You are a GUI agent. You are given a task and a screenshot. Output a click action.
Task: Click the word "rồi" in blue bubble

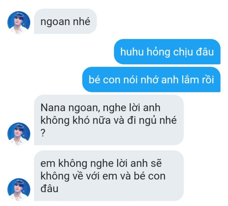pos(208,80)
